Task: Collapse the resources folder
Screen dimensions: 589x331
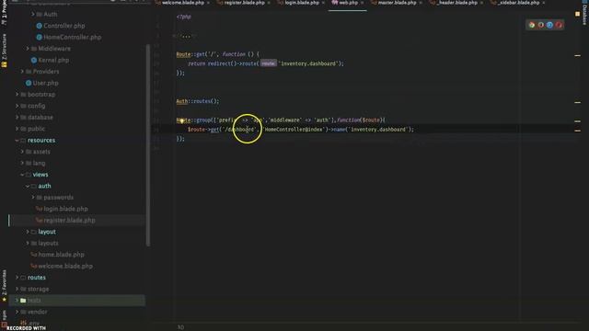Action: 17,141
